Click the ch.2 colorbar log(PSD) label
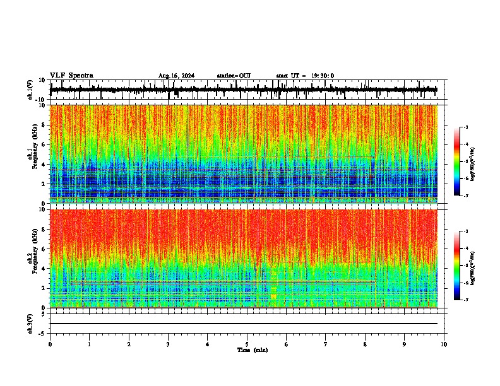This screenshot has height=386, width=500. coord(472,268)
